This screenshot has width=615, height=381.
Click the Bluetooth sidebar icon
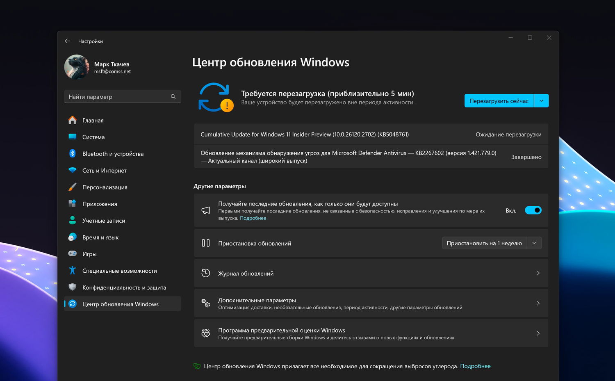[x=73, y=153]
